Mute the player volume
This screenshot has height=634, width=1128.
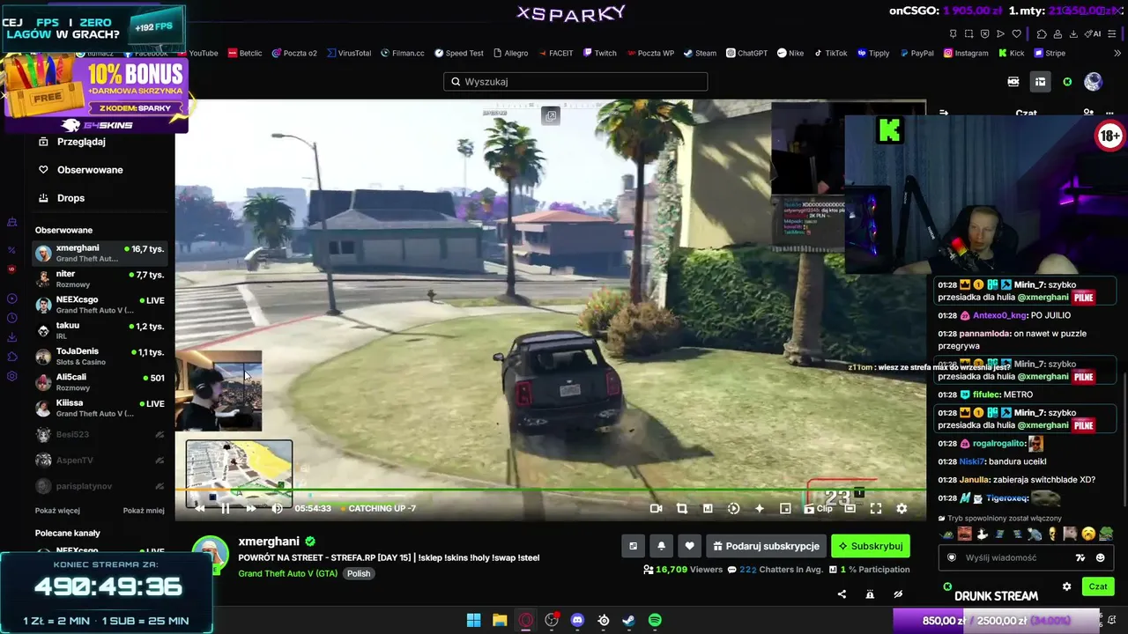(x=278, y=508)
